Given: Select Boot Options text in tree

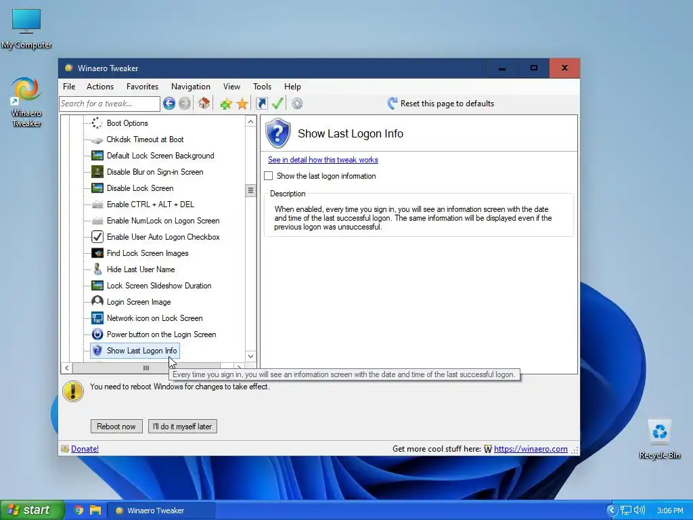Looking at the screenshot, I should click(127, 123).
